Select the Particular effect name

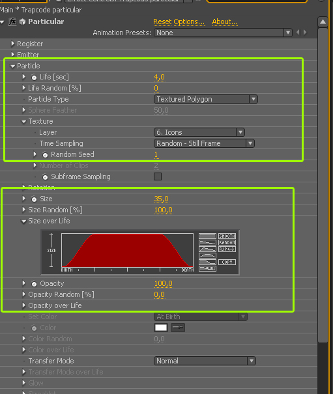tap(46, 21)
